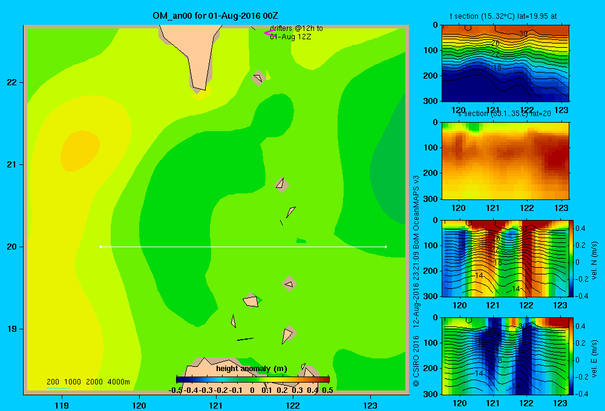Screen dimensions: 605x411
Task: Click longitude label '121' on main map axis
Action: tap(216, 405)
